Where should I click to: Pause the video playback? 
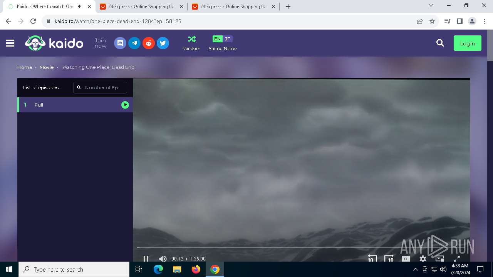click(x=146, y=259)
